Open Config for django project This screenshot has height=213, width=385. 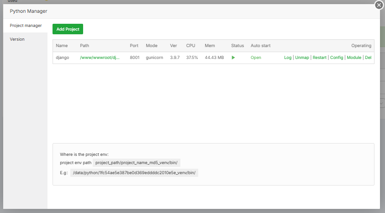coord(337,58)
